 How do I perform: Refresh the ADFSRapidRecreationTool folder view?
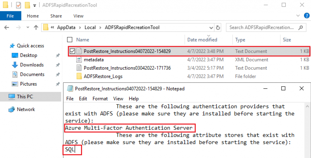218,28
